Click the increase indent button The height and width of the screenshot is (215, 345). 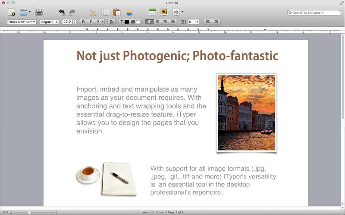tap(216, 21)
